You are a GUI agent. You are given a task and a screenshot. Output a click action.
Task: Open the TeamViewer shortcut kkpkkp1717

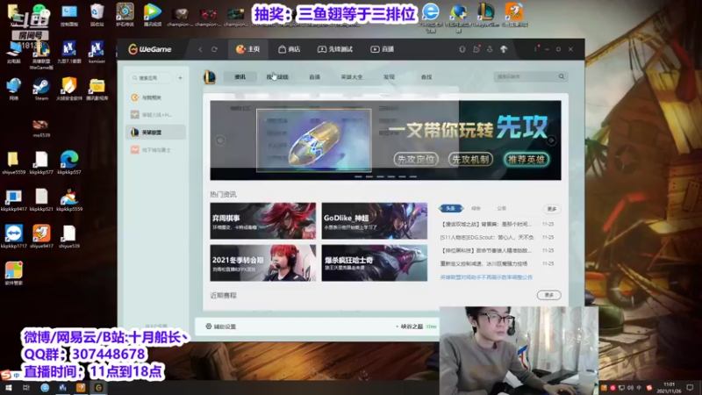(13, 236)
